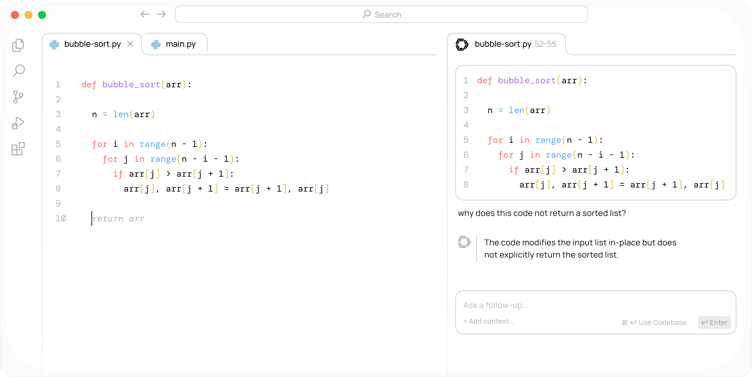Click the AI assistant logo in chat tab

[462, 44]
